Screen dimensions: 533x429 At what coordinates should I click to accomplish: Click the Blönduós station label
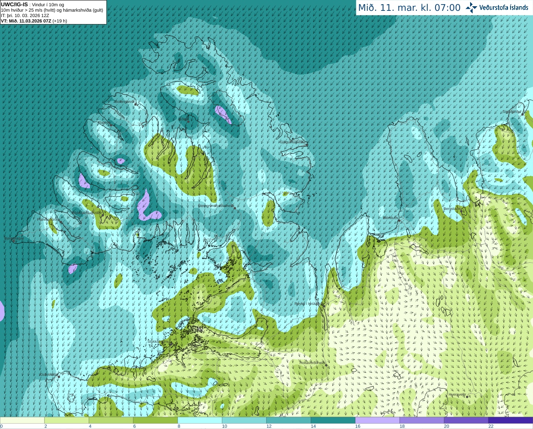click(391, 218)
